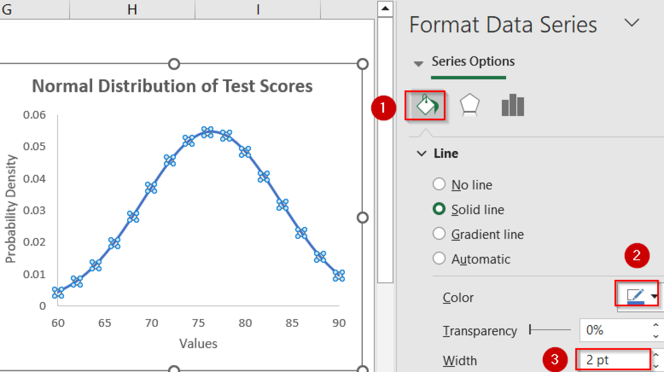This screenshot has width=664, height=372.
Task: Open the Effects pentagon tab
Action: pos(469,105)
